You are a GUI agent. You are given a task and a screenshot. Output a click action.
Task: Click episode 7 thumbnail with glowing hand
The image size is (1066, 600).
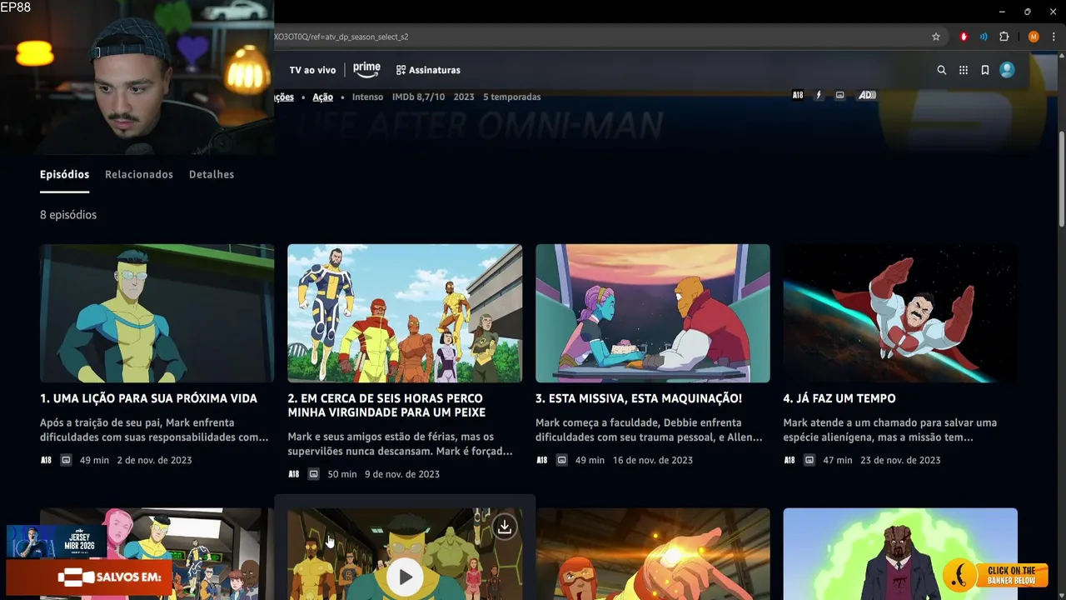652,554
